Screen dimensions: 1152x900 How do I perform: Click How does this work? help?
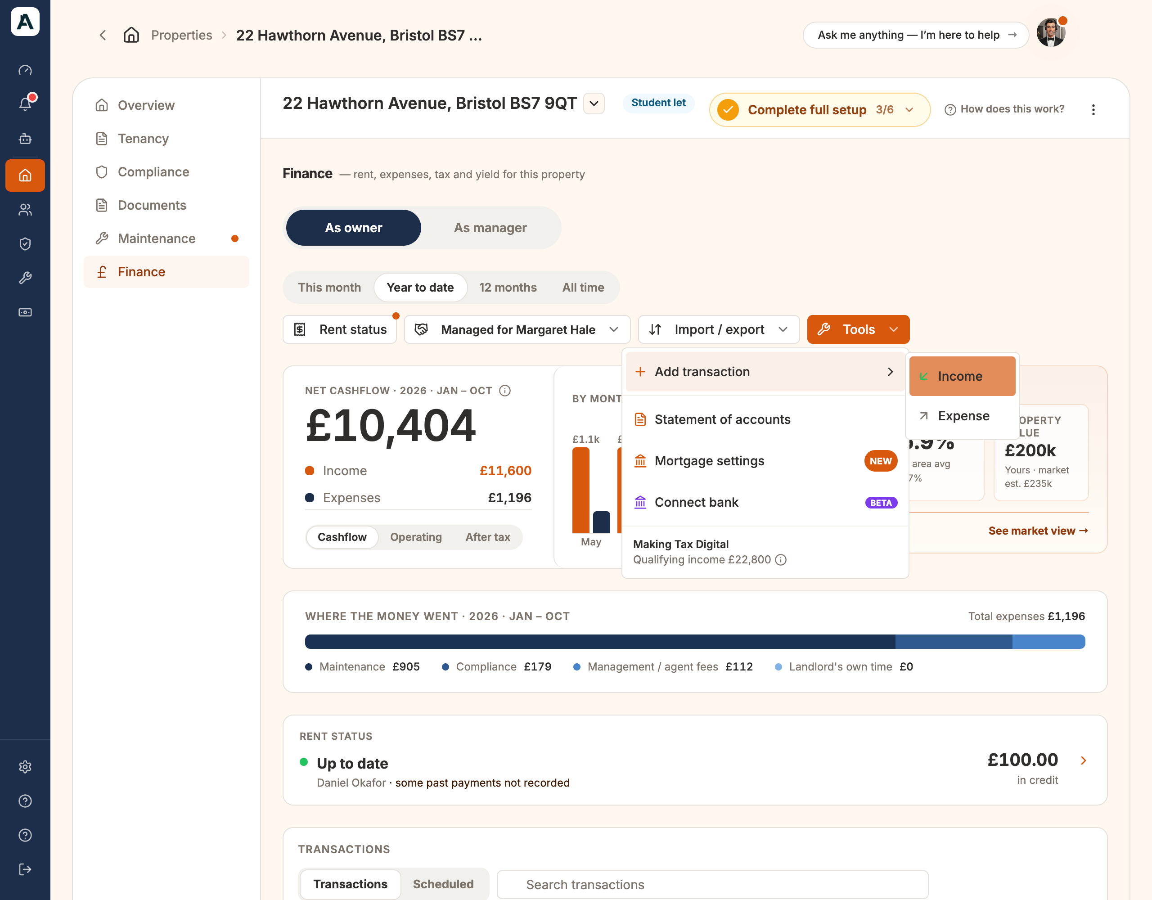[x=1004, y=109]
